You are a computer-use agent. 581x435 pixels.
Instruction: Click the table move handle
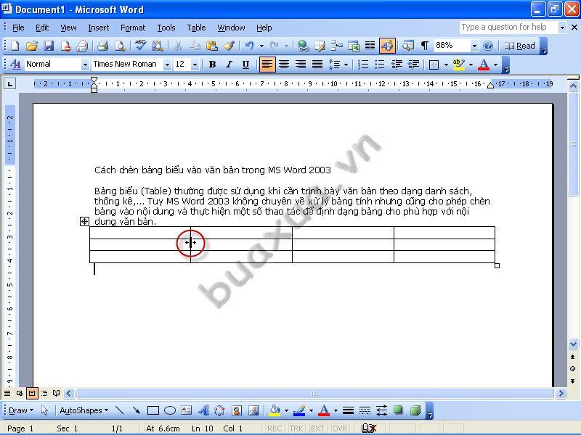(84, 221)
